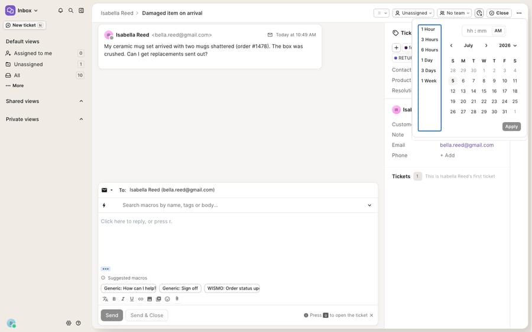532x332 pixels.
Task: Select July 15 in calendar
Action: pyautogui.click(x=484, y=91)
